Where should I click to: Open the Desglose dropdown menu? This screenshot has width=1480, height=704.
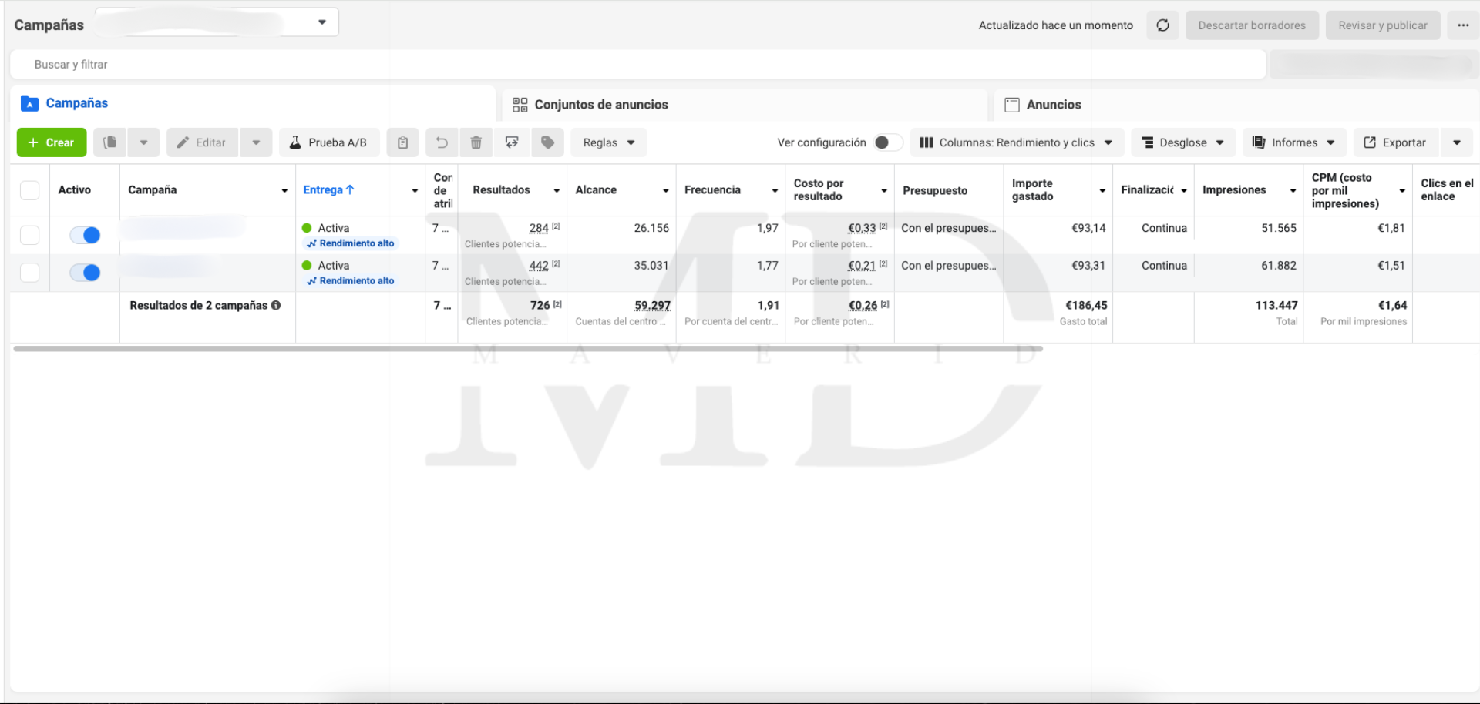pos(1182,142)
